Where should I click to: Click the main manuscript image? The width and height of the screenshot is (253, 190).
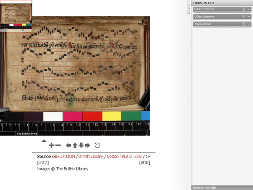pos(75,76)
